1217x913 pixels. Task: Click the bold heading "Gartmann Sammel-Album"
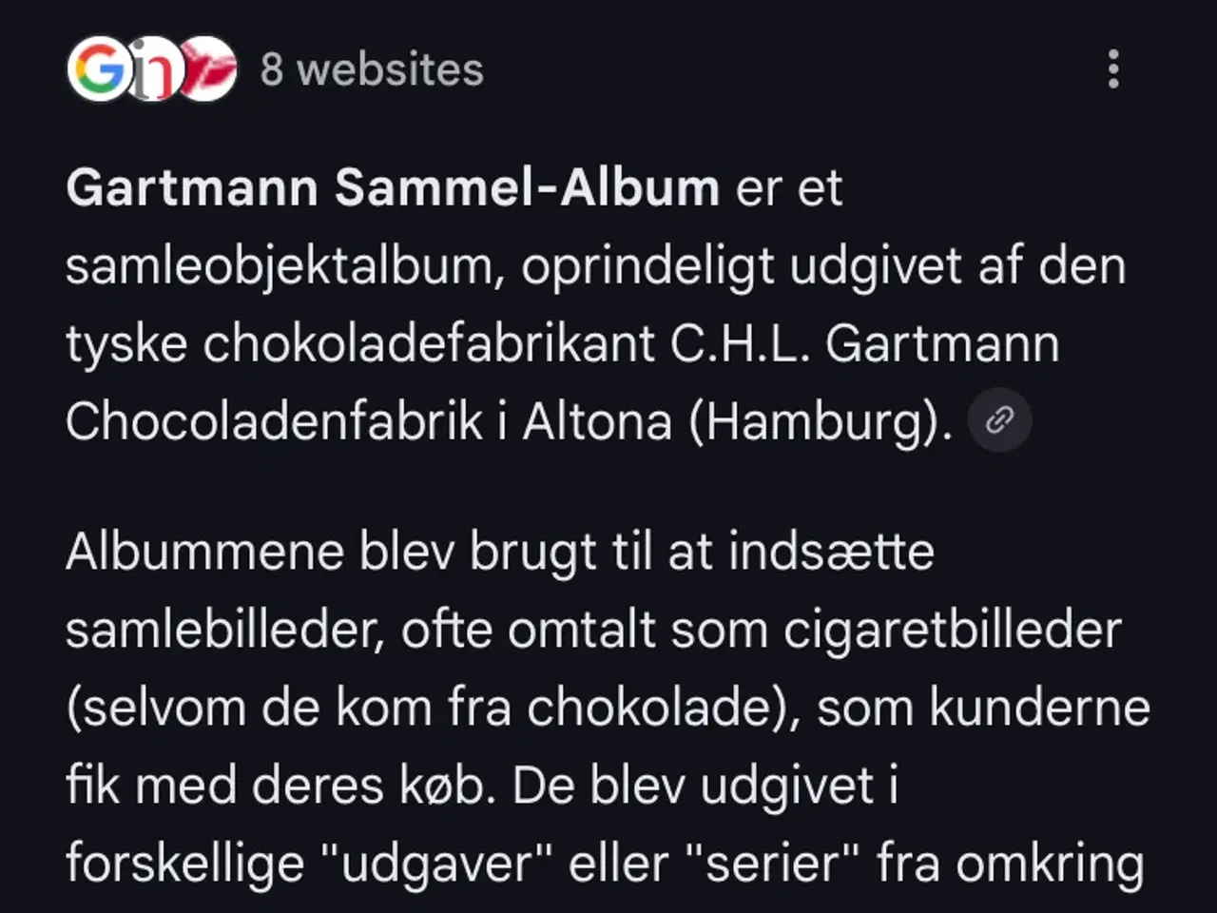pos(392,187)
